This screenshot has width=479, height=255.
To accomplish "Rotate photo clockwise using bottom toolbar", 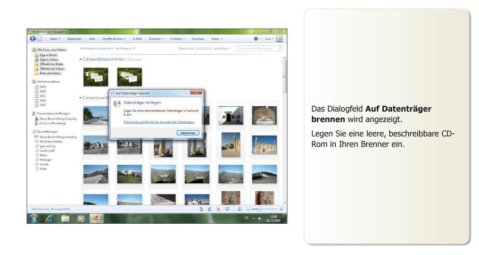I will (210, 209).
